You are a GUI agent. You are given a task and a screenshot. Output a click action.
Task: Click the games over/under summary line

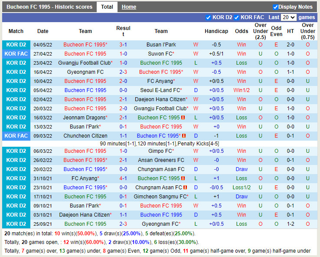157,250
